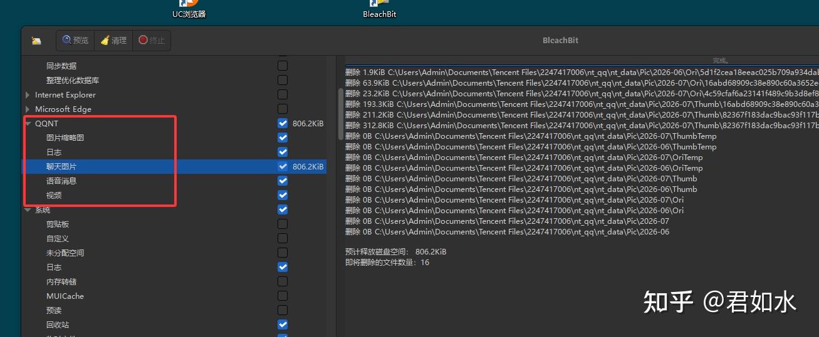
Task: Collapse the QQNT tree node
Action: [28, 124]
